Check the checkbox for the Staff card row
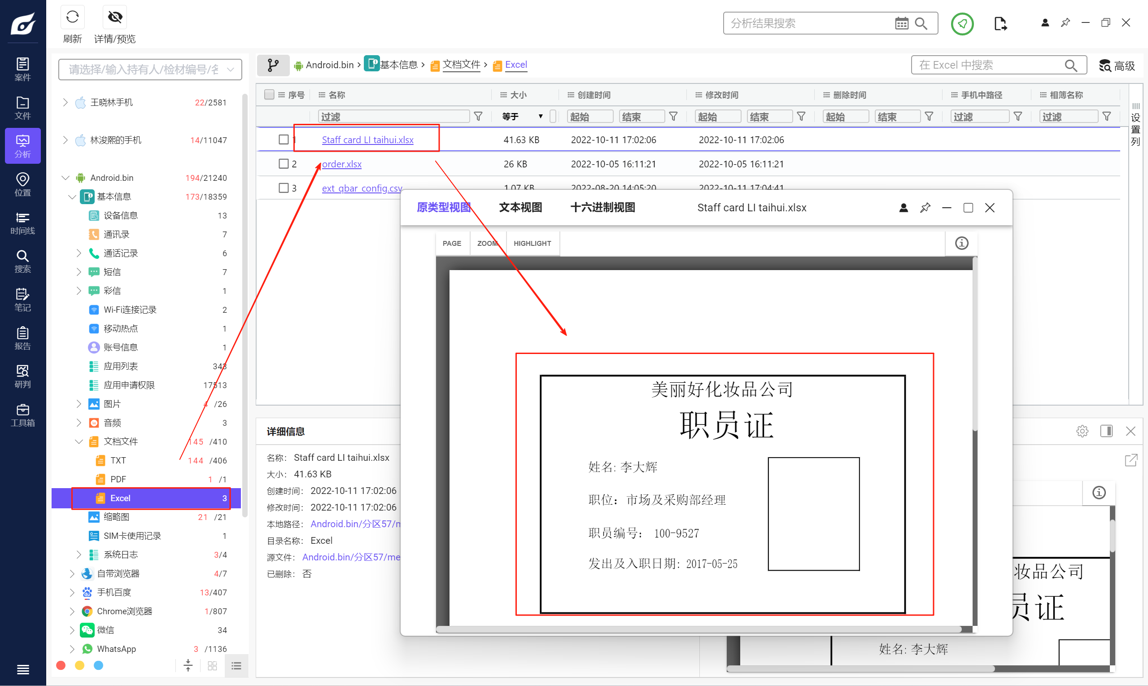This screenshot has height=686, width=1148. (x=284, y=139)
